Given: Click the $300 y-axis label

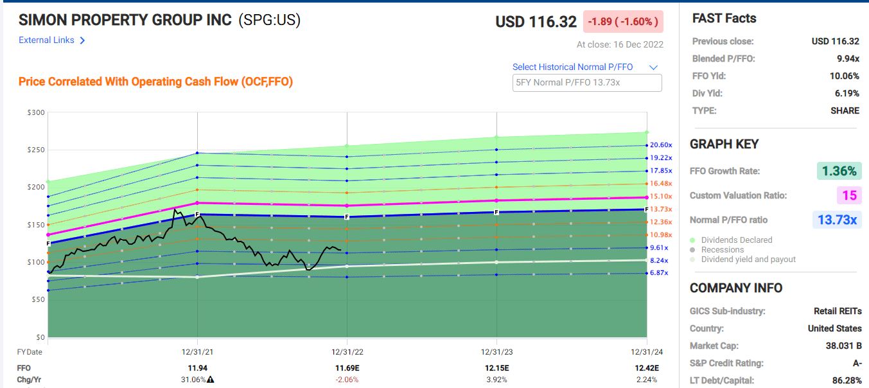Looking at the screenshot, I should pyautogui.click(x=37, y=112).
